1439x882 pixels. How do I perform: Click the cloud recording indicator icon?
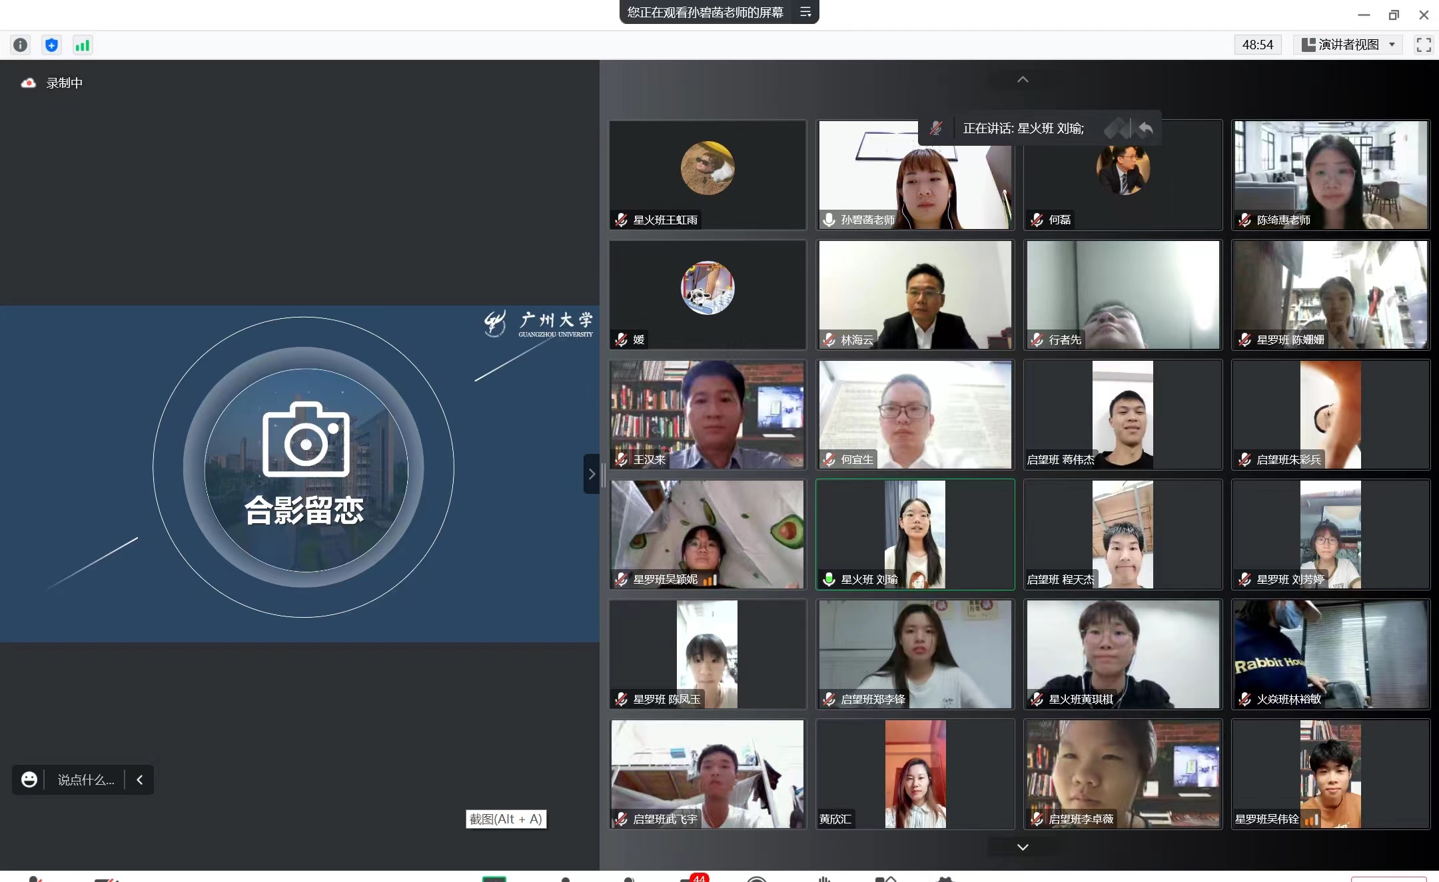29,83
